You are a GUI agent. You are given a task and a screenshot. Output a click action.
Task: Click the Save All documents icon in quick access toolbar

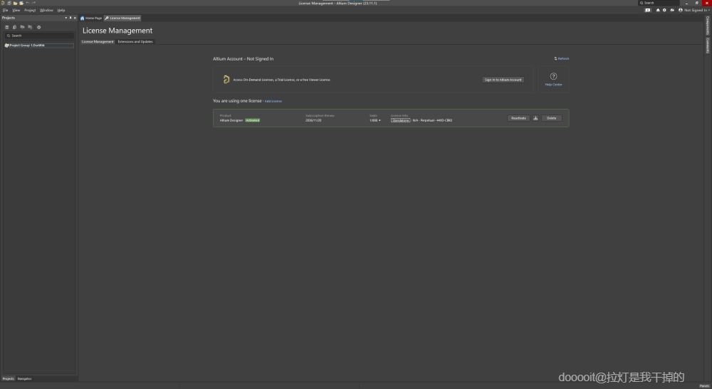point(9,3)
